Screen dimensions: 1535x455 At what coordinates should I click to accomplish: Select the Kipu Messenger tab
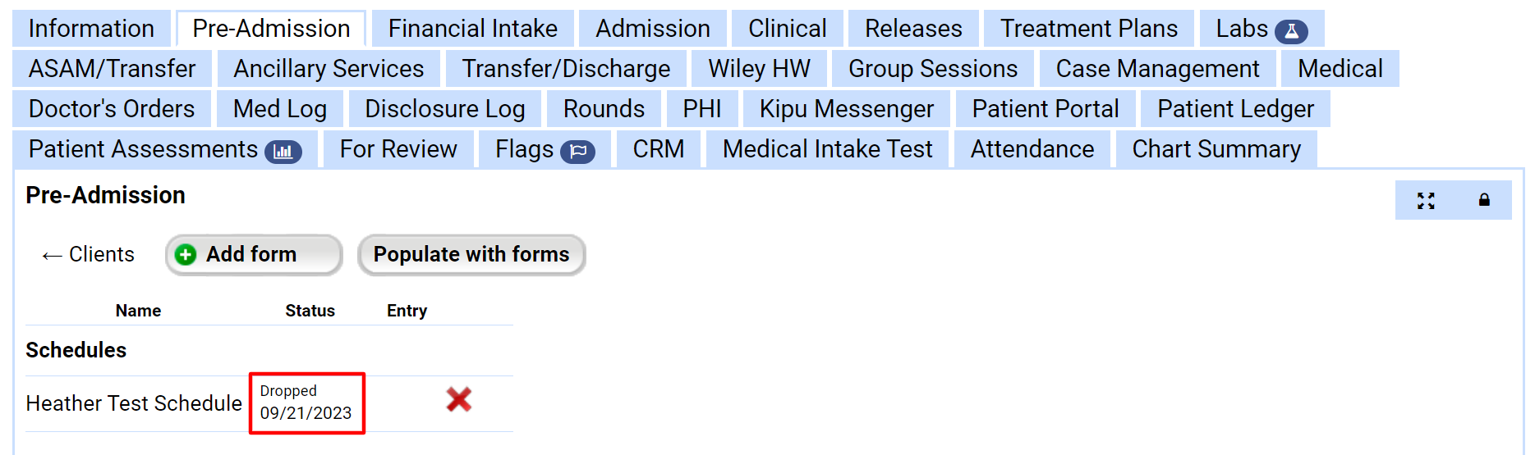click(846, 109)
